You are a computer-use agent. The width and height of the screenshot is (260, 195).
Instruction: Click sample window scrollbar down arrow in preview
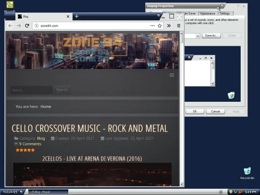[x=213, y=84]
